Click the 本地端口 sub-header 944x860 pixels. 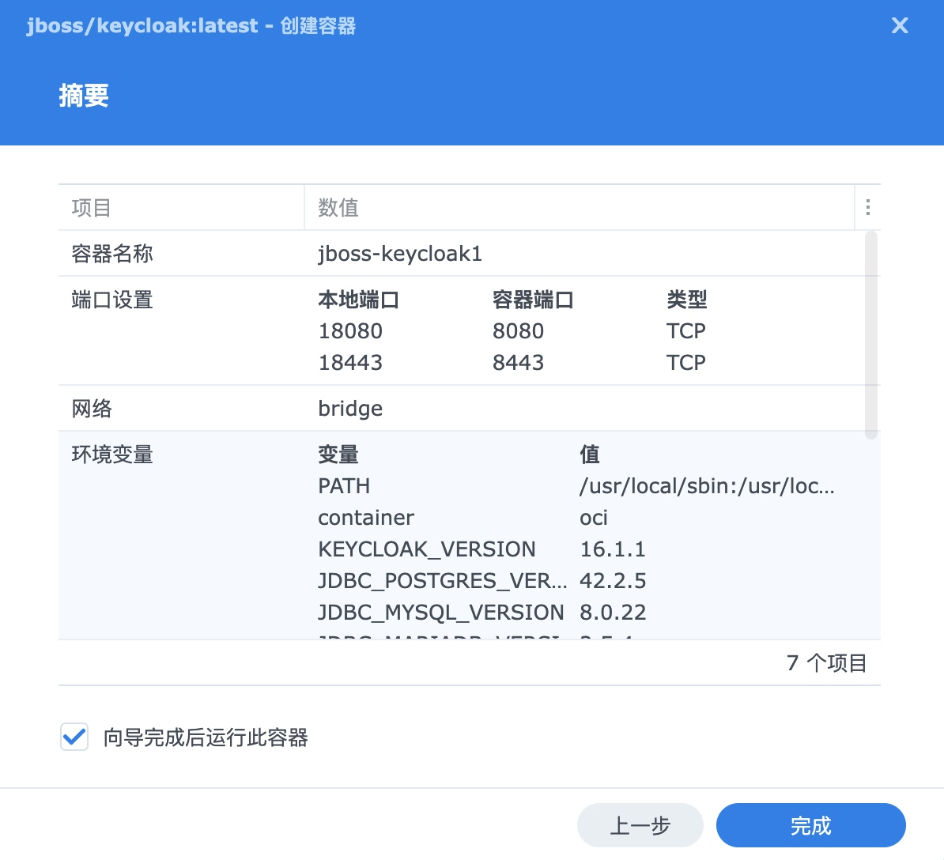[359, 299]
